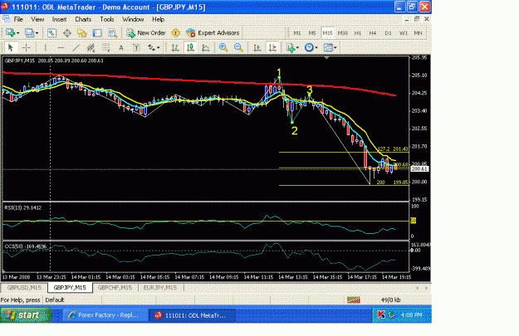
Task: Select the Text Label 'T' tool
Action: pyautogui.click(x=136, y=47)
